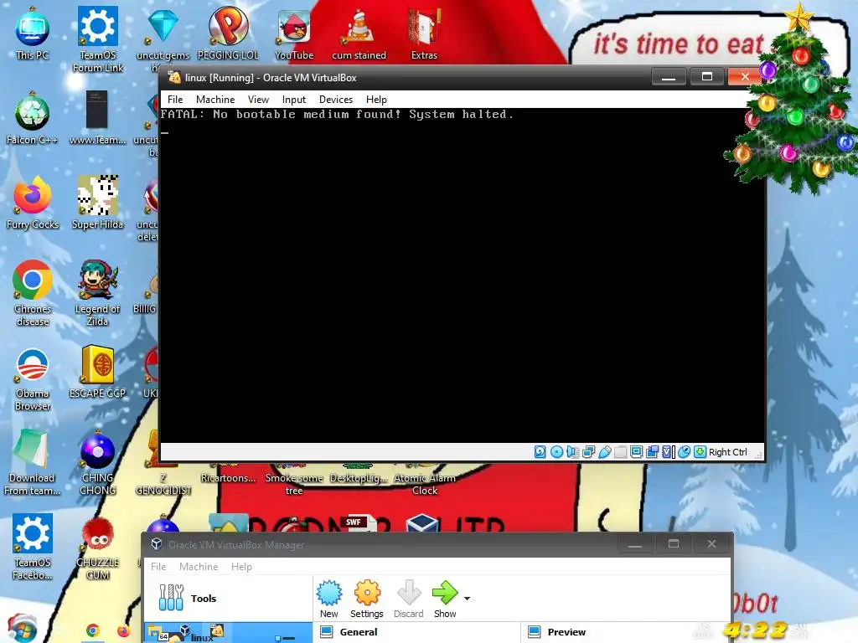858x643 pixels.
Task: Click the This PC desktop icon
Action: tap(33, 33)
